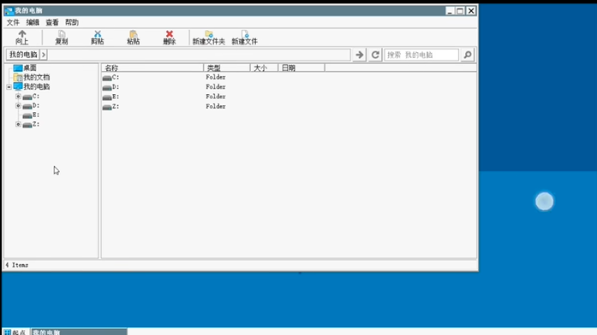Click the Refresh icon
597x335 pixels.
coord(375,55)
